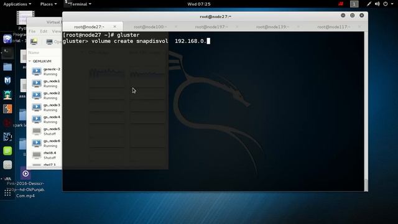398x224 pixels.
Task: Open the volume icon in top bar
Action: tap(377, 4)
